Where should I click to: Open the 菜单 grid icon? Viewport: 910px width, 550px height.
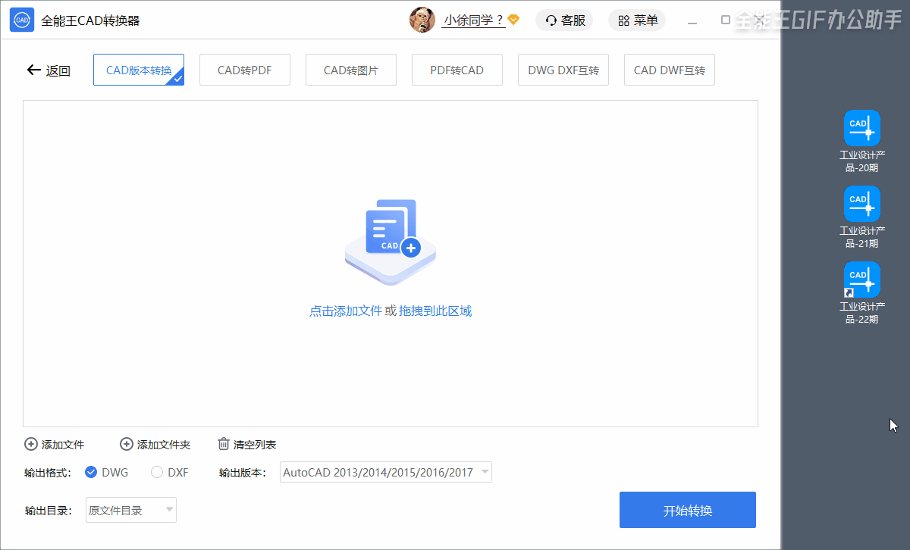click(624, 20)
